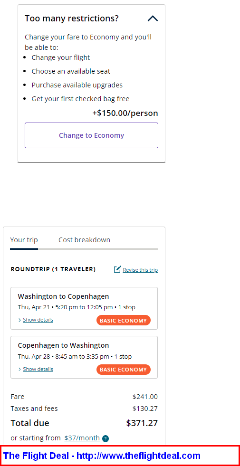Select the Washington to Copenhagen flight heading
Viewport: 240px width, 466px height.
click(x=63, y=296)
